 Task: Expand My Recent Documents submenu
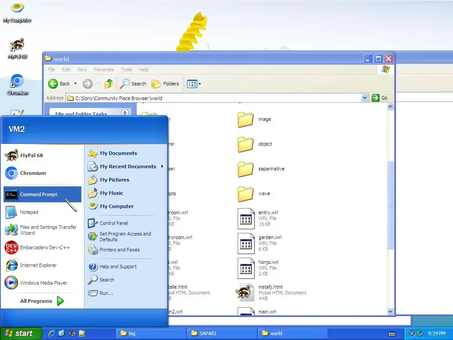[x=126, y=166]
